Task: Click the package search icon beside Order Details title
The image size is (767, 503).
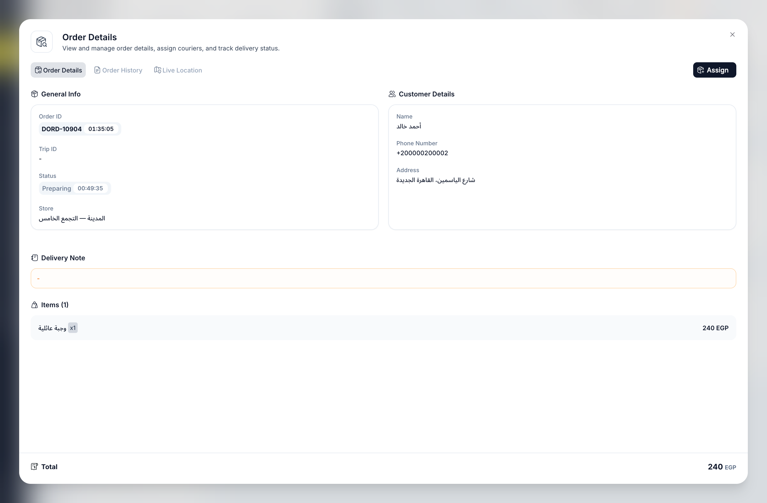Action: 42,42
